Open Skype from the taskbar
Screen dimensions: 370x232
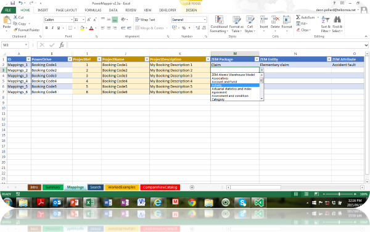pyautogui.click(x=242, y=202)
